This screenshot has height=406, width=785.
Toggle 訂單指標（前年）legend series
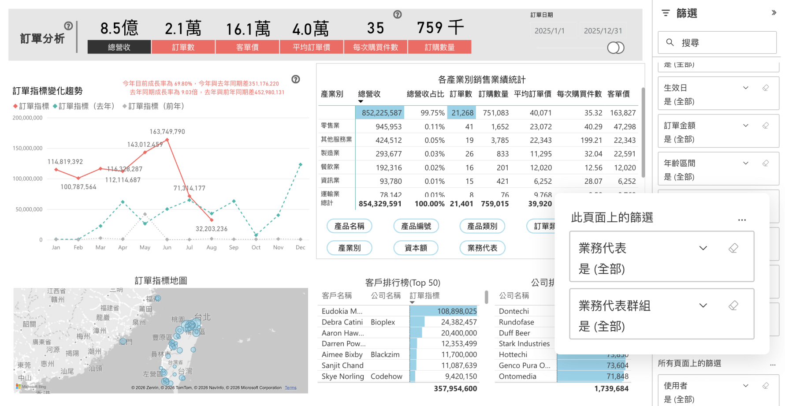[x=153, y=106]
